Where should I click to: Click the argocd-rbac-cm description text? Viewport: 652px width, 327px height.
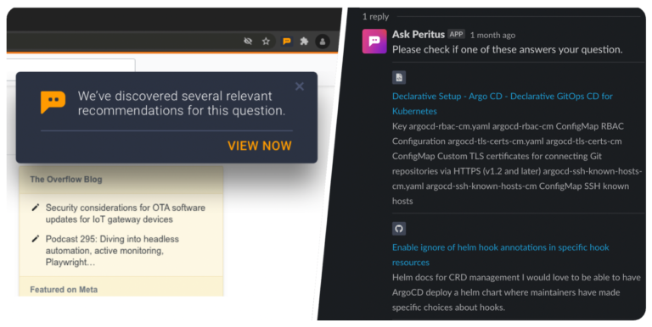[517, 163]
